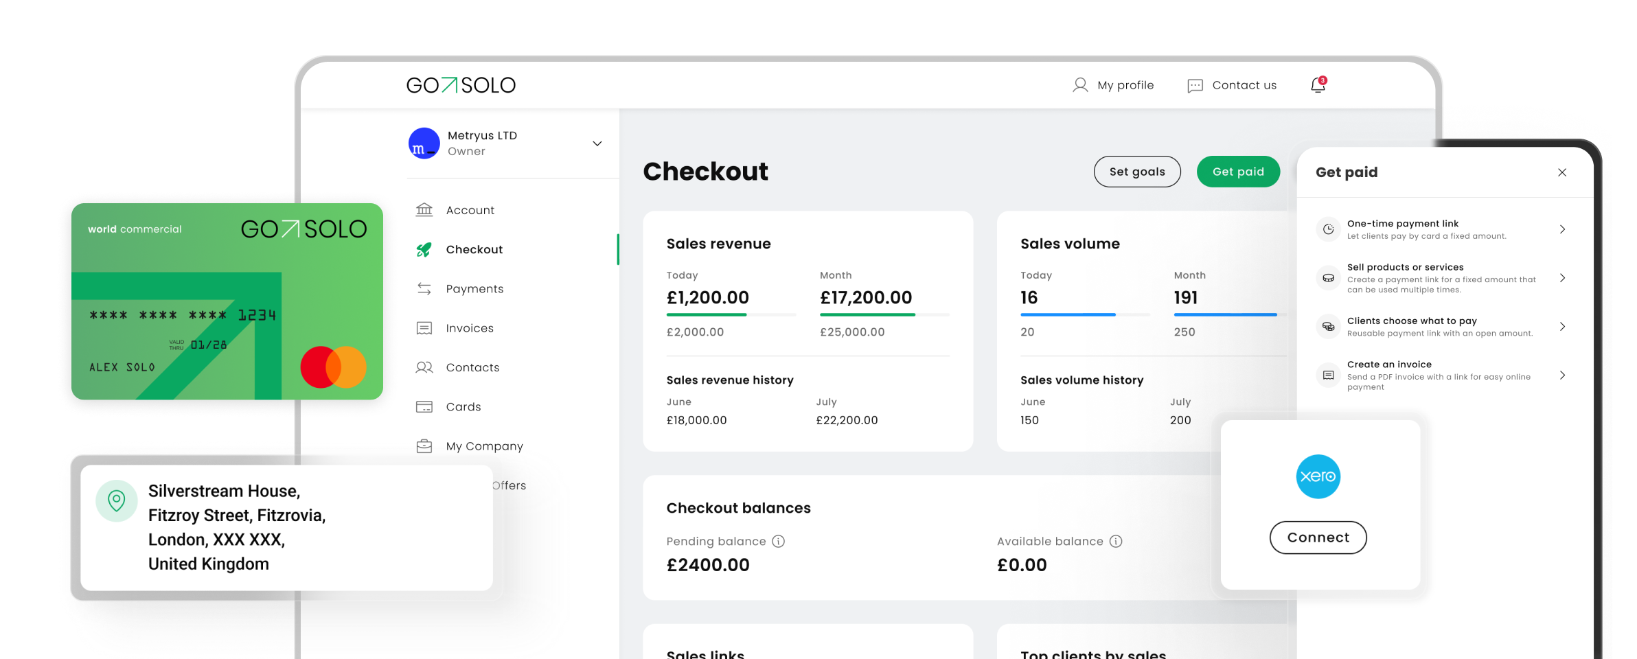This screenshot has width=1637, height=659.
Task: Expand Clients choose what to pay chevron
Action: coord(1562,327)
